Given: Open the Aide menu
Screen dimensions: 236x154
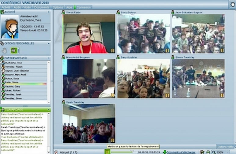Looking at the screenshot, I should (69, 7).
